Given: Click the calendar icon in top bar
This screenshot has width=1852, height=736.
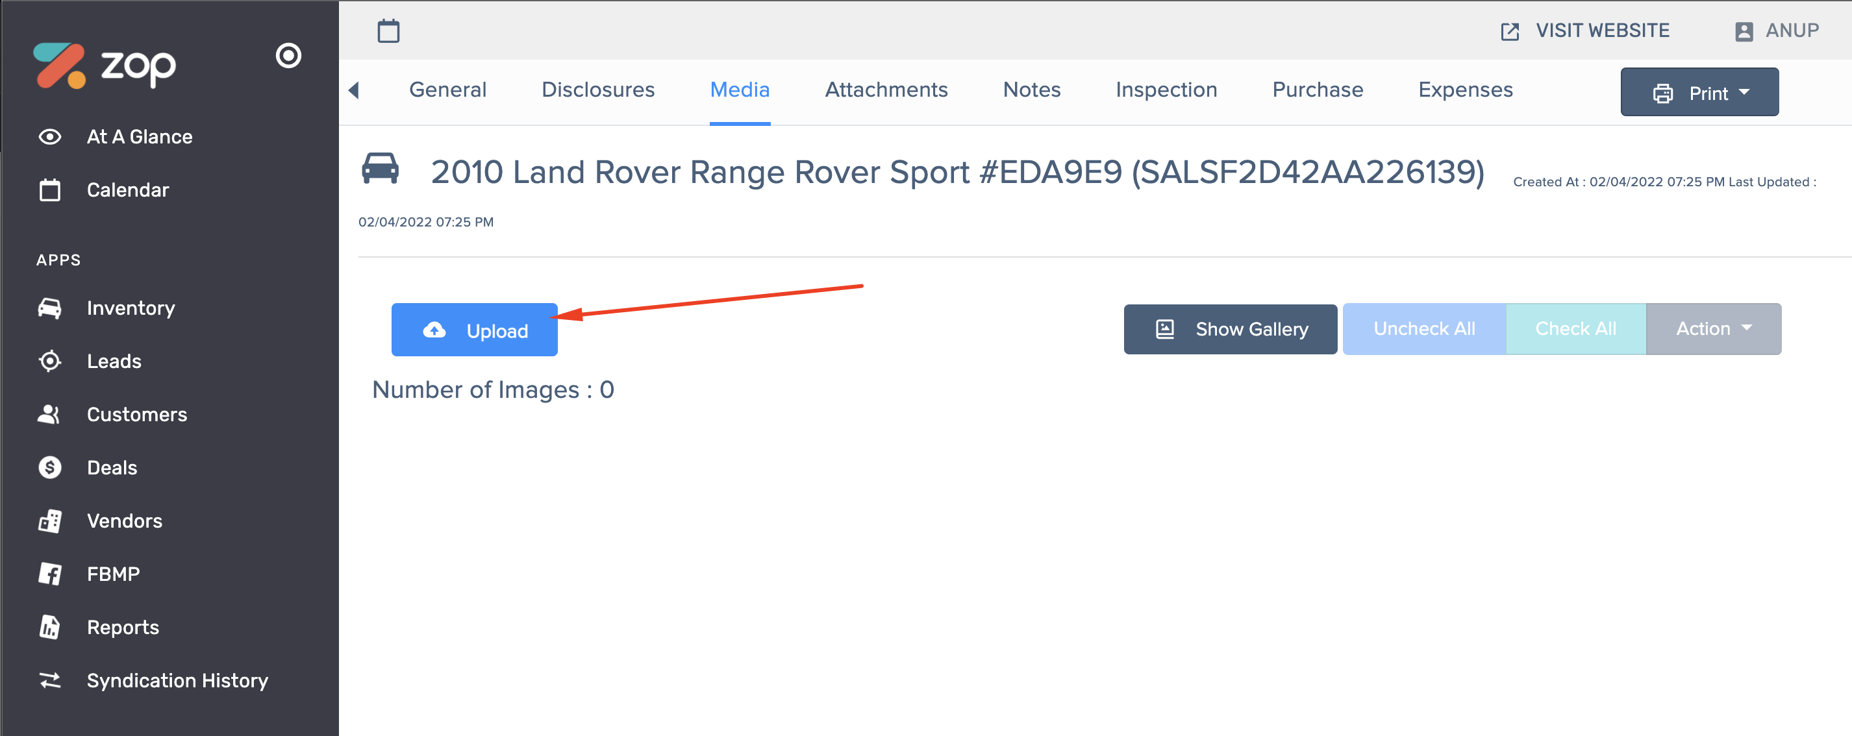Looking at the screenshot, I should (388, 31).
